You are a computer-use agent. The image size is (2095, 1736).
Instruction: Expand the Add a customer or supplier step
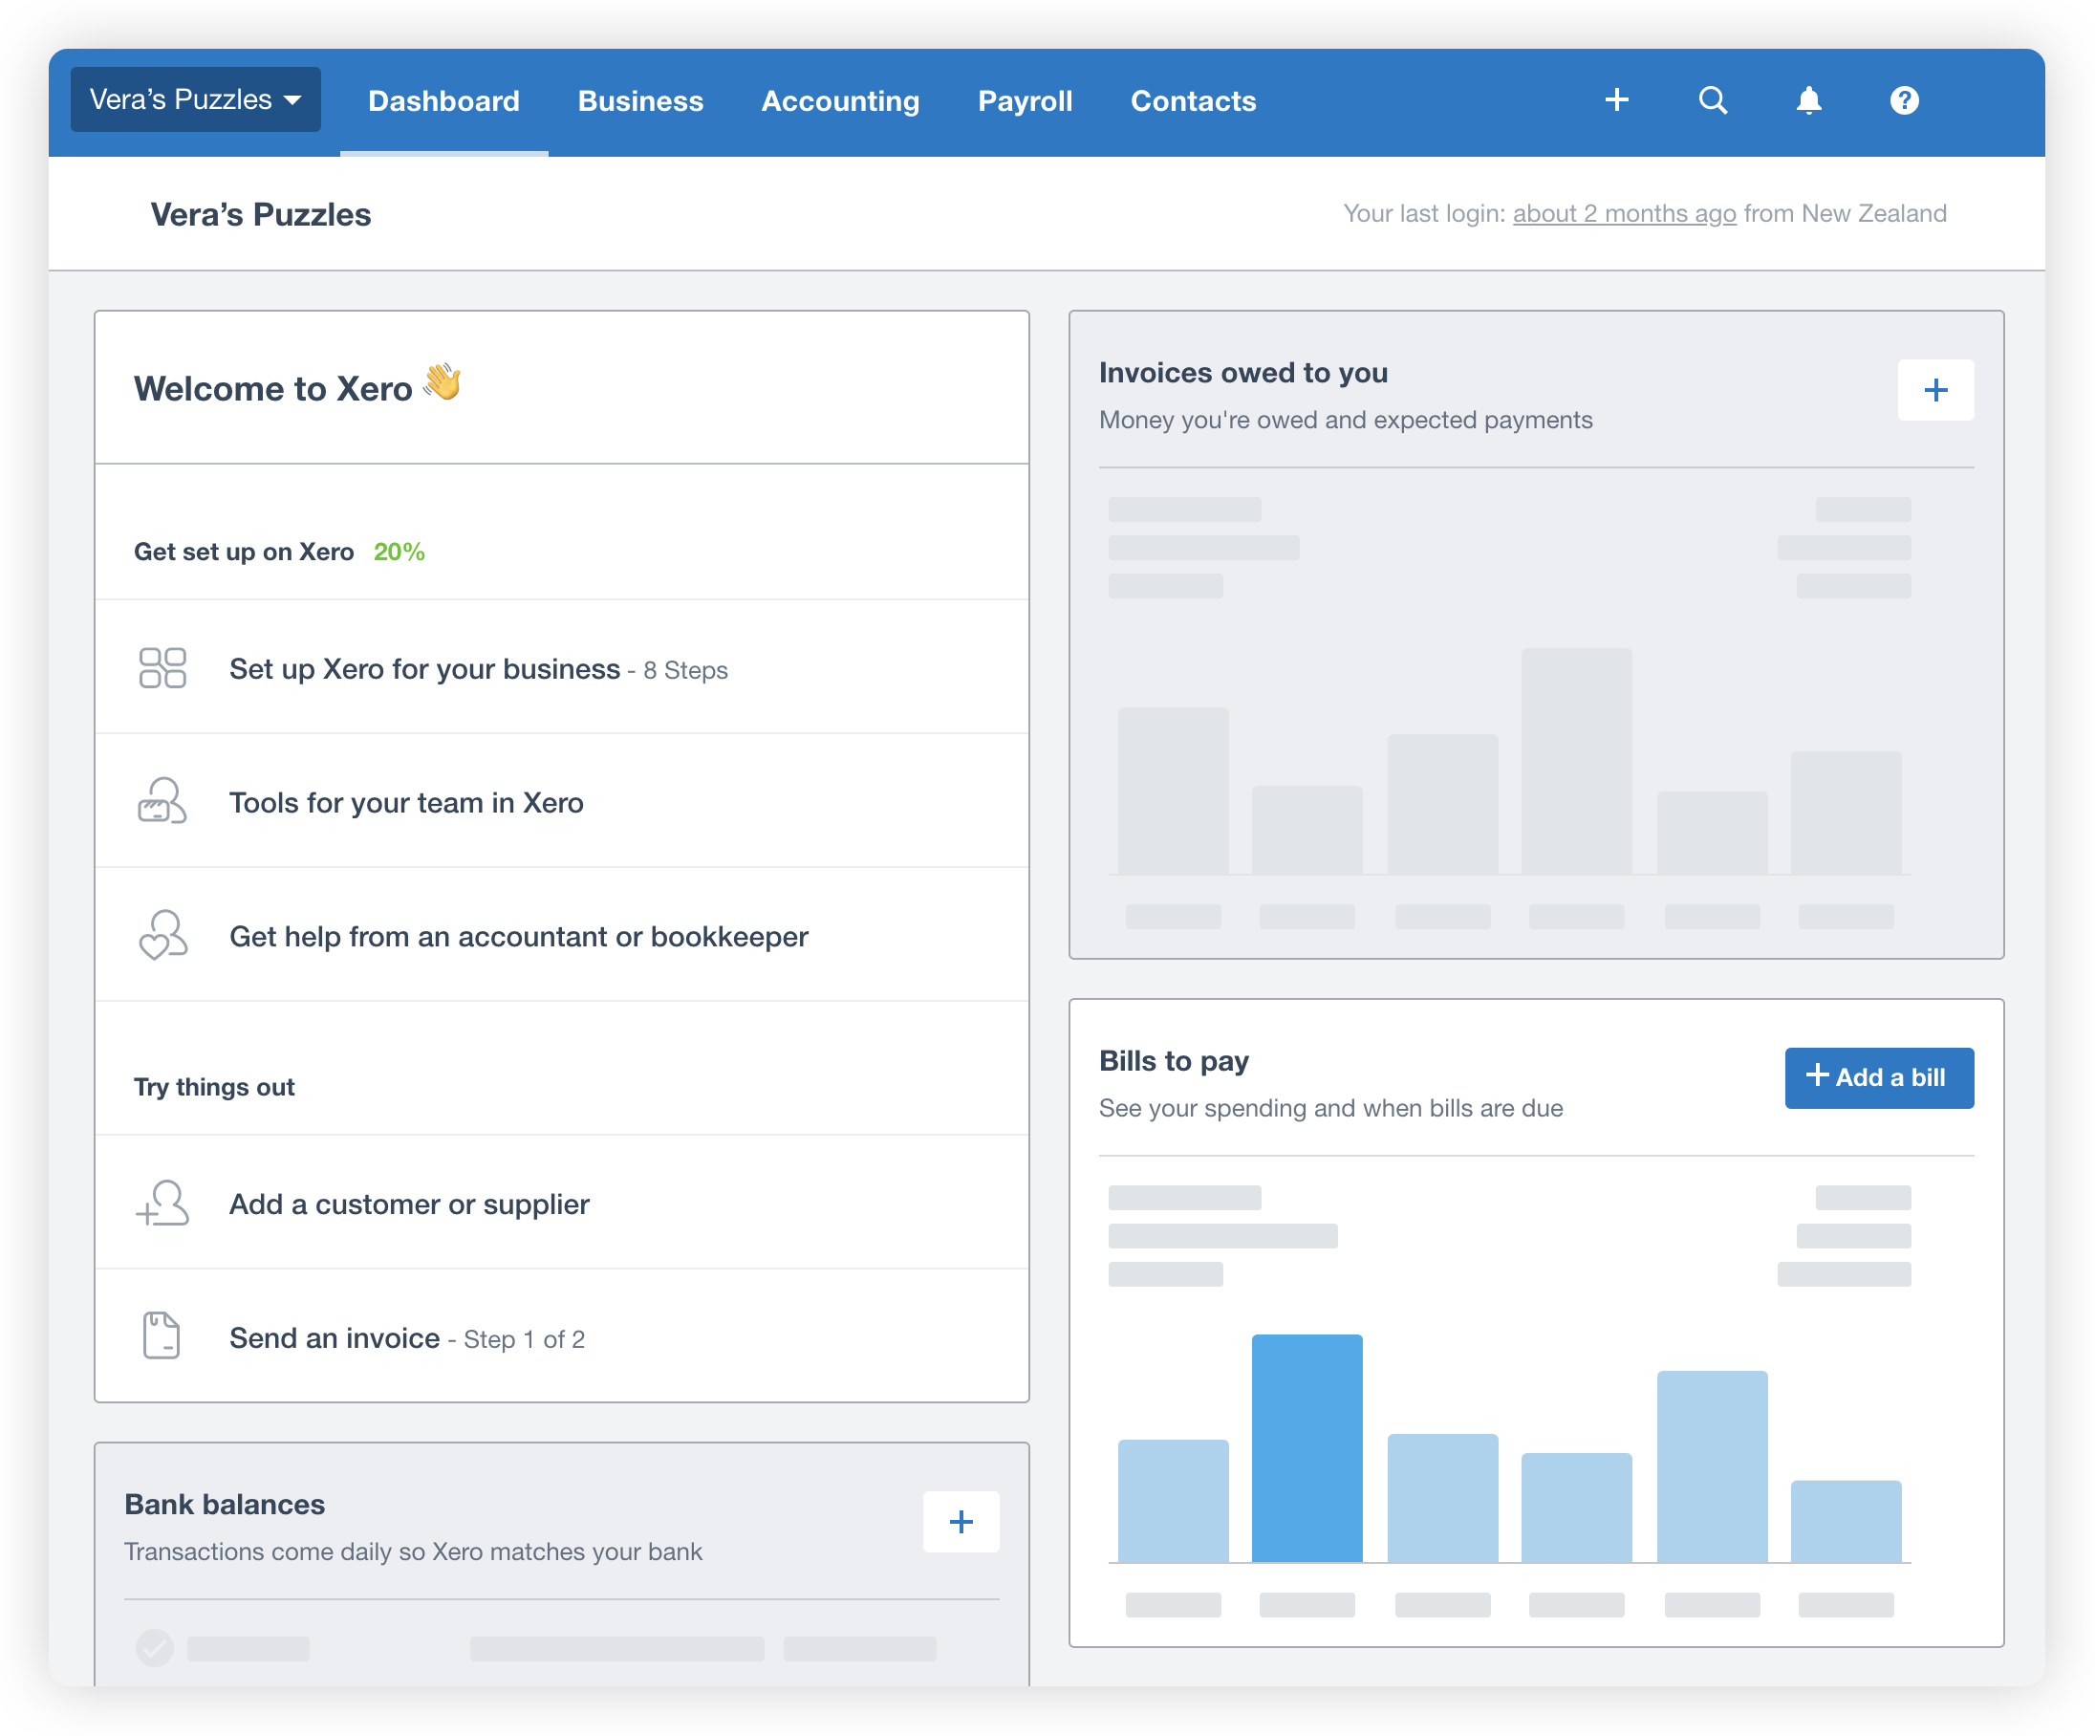click(409, 1204)
